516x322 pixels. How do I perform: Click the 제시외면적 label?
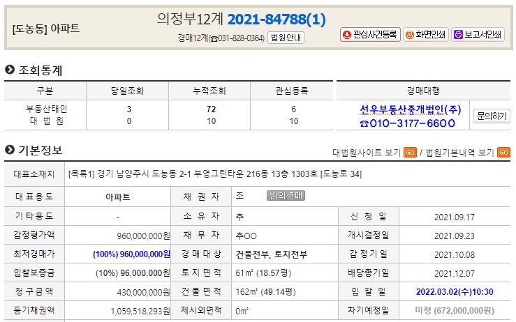coord(201,310)
